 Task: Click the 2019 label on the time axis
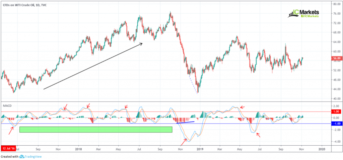pyautogui.click(x=200, y=149)
